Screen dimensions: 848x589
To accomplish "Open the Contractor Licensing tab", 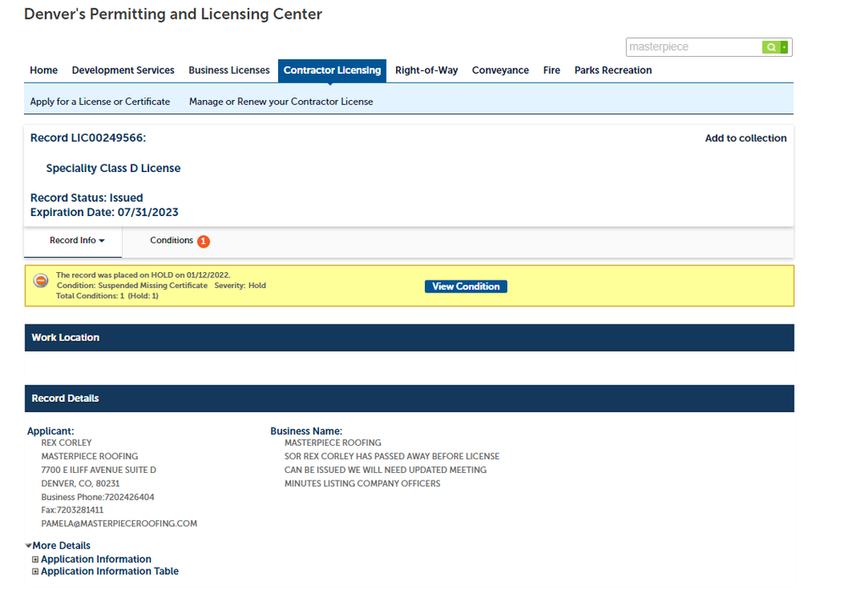I will [x=332, y=70].
